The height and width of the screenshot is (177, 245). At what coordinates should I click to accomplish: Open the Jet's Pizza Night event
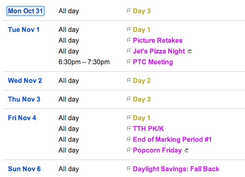point(159,51)
